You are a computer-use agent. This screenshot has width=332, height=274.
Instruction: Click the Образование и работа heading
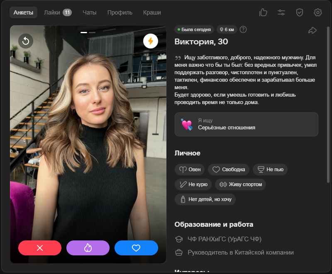click(x=214, y=224)
